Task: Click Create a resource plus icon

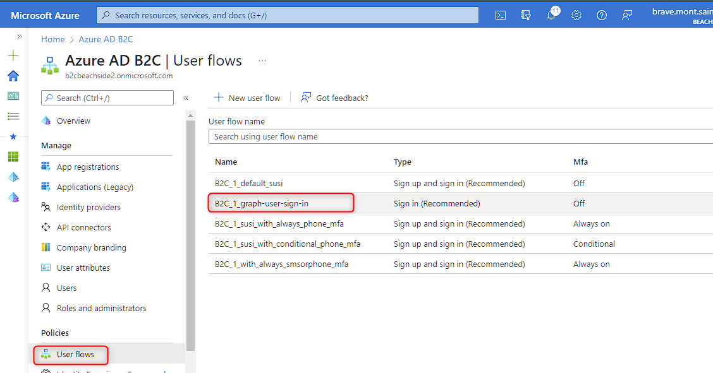Action: 13,56
